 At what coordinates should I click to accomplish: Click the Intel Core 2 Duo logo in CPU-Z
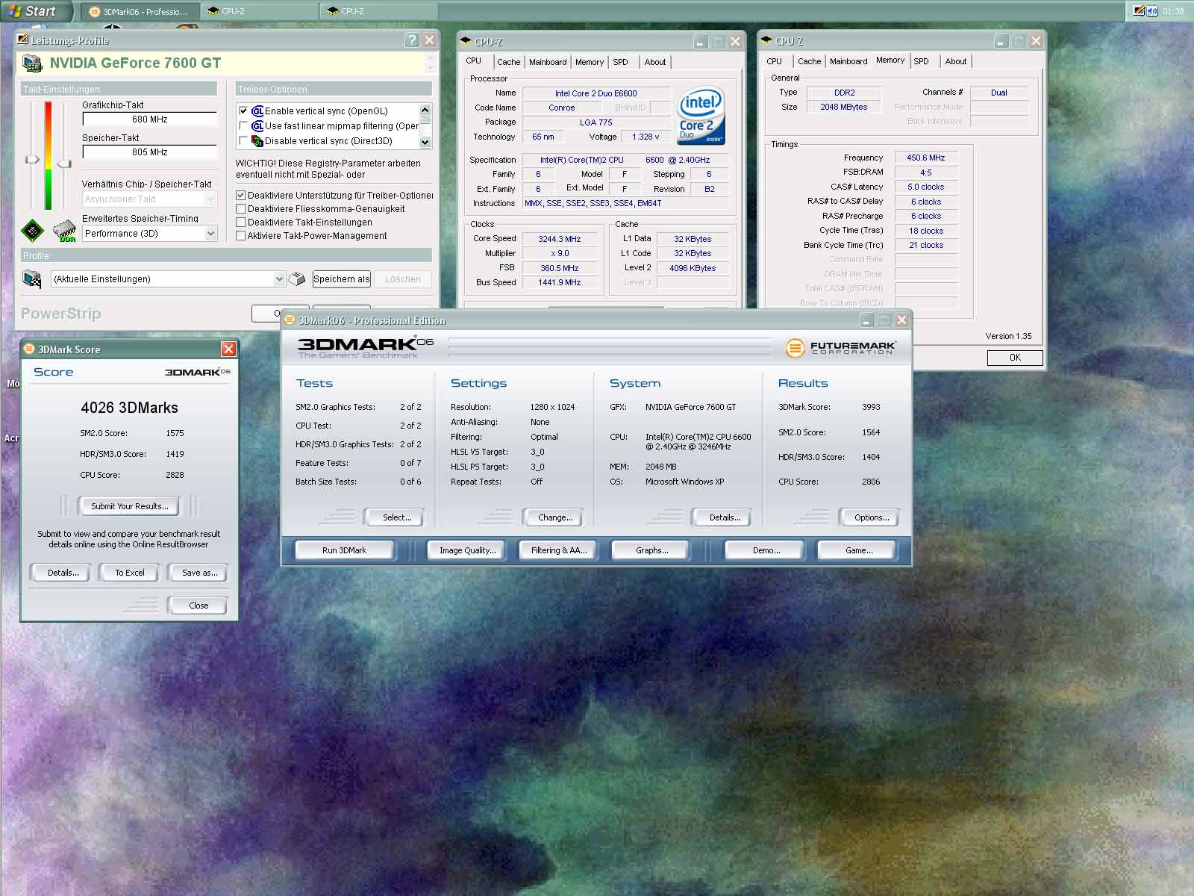[701, 116]
